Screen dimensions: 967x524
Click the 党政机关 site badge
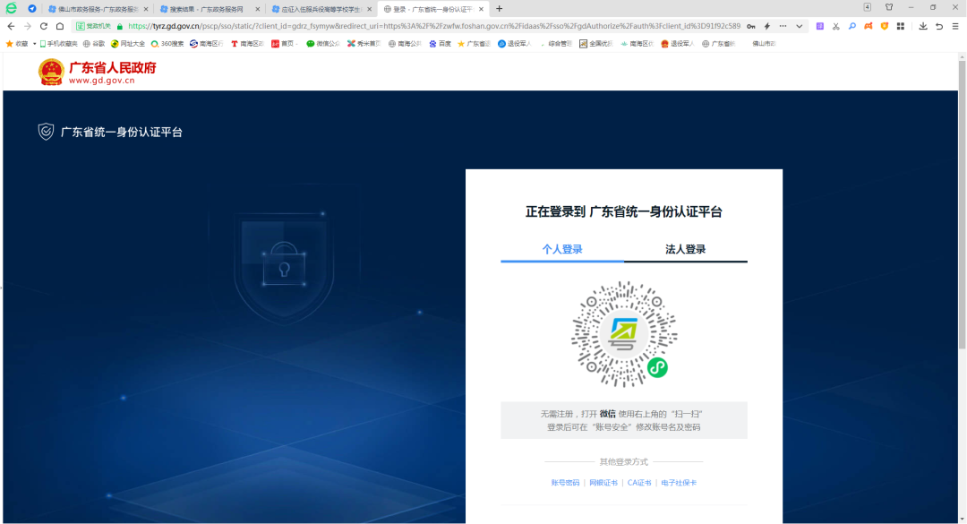coord(94,26)
